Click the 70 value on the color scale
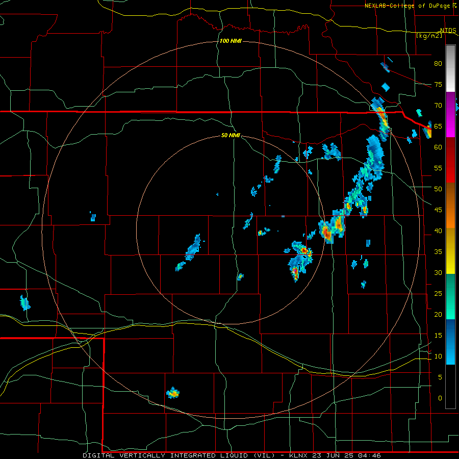Viewport: 459px width, 459px height. click(x=438, y=106)
